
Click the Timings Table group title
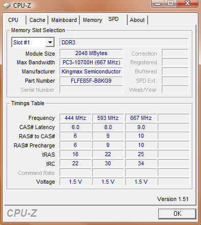[27, 103]
